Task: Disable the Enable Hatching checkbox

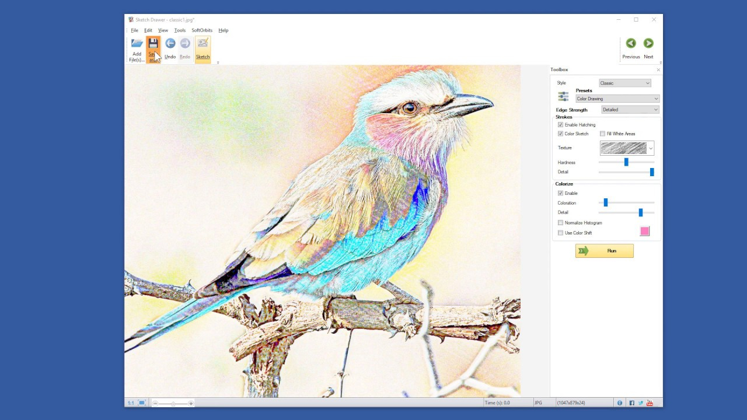Action: (560, 124)
